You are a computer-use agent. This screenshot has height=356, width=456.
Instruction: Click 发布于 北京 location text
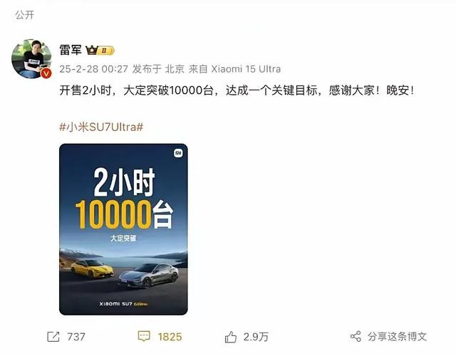(x=158, y=69)
